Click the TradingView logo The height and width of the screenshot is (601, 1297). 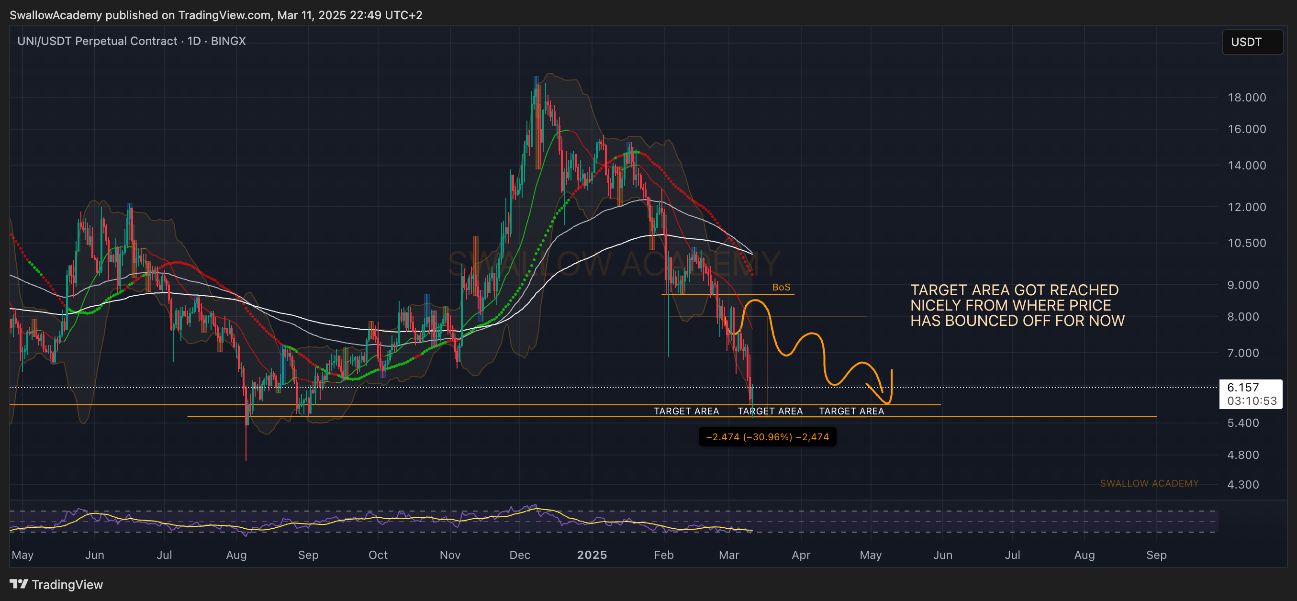pyautogui.click(x=56, y=584)
